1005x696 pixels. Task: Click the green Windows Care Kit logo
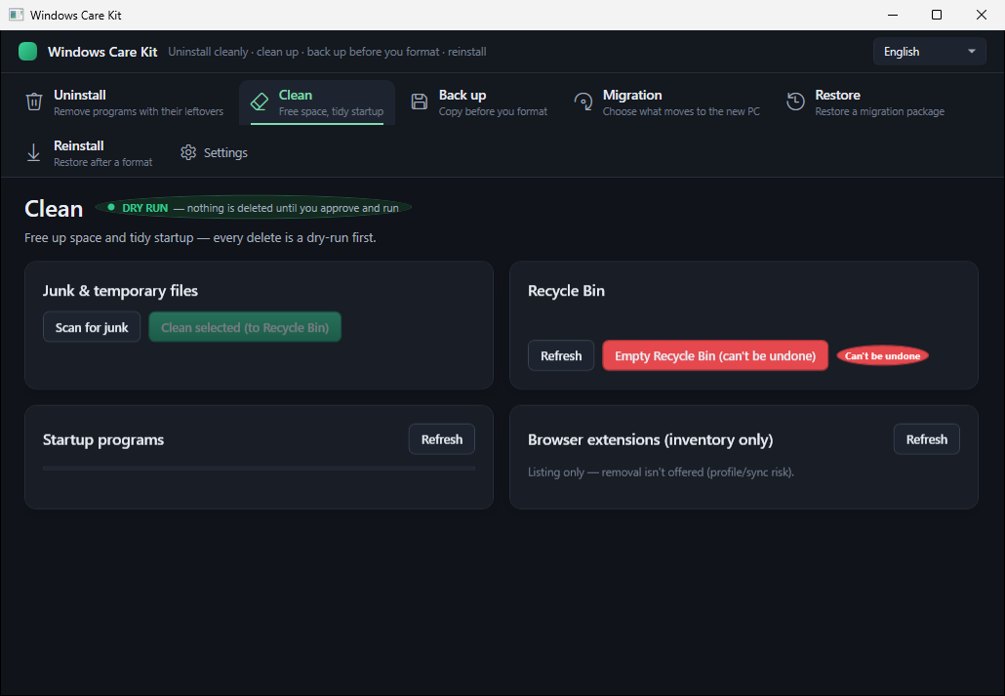(x=27, y=52)
